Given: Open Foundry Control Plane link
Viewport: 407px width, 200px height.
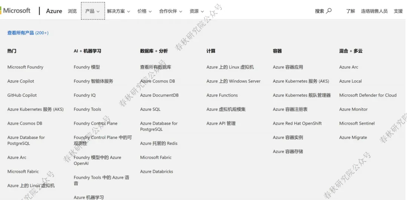Looking at the screenshot, I should (95, 123).
